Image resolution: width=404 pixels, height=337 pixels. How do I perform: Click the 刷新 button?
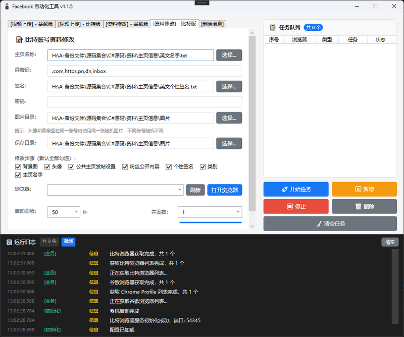click(195, 190)
